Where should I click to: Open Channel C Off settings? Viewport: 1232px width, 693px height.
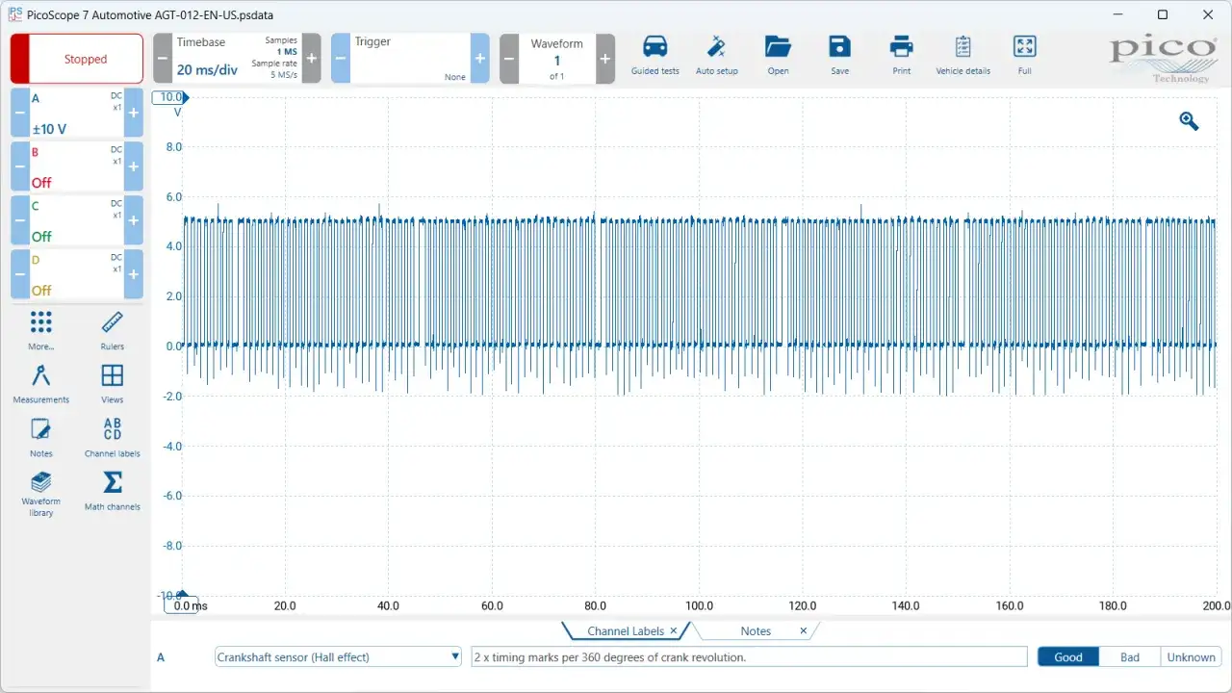pos(77,220)
